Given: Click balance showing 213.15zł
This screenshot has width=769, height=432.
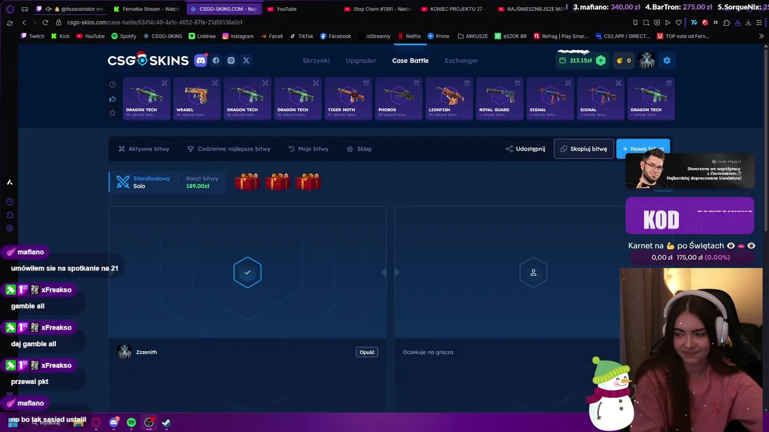Looking at the screenshot, I should click(x=580, y=61).
